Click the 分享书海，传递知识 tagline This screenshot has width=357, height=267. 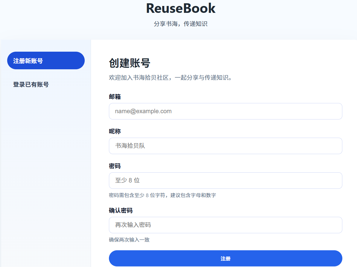tap(180, 24)
